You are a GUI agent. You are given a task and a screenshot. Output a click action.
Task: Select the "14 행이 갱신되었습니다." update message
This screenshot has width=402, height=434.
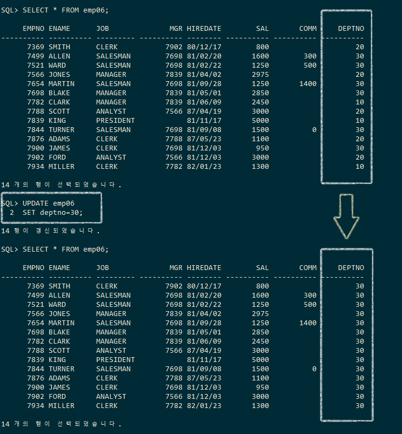point(50,231)
